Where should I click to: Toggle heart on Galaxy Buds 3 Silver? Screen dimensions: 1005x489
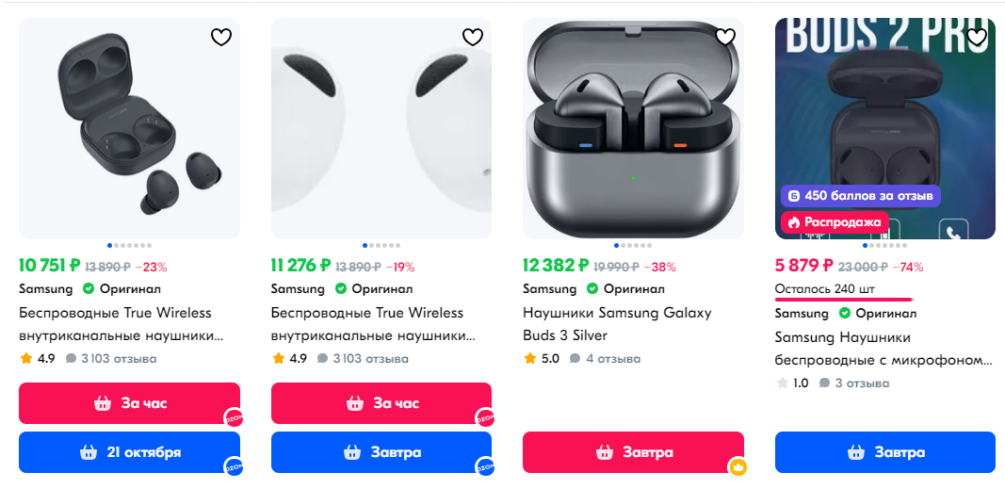(x=725, y=38)
